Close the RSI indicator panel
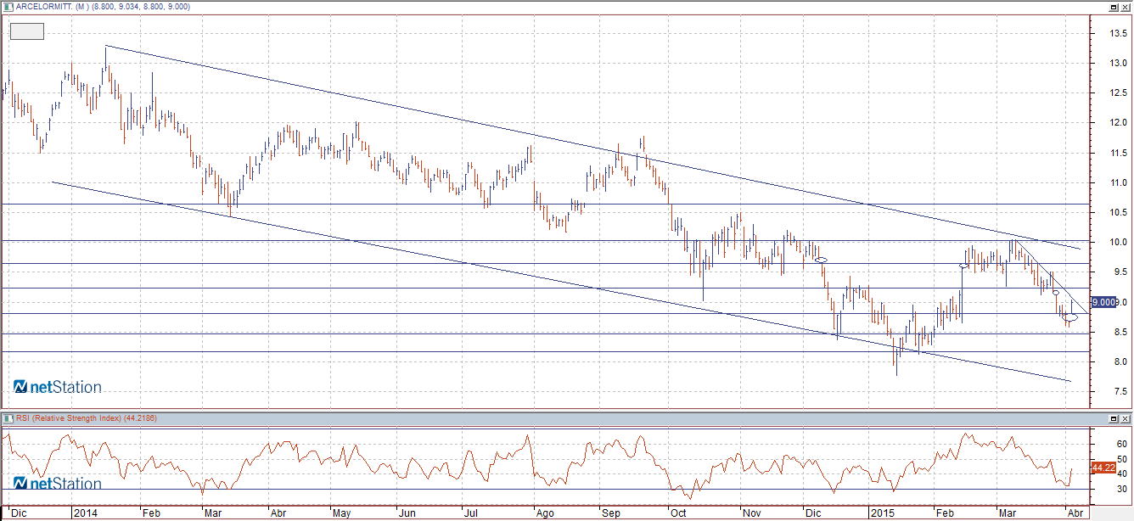 (1125, 419)
